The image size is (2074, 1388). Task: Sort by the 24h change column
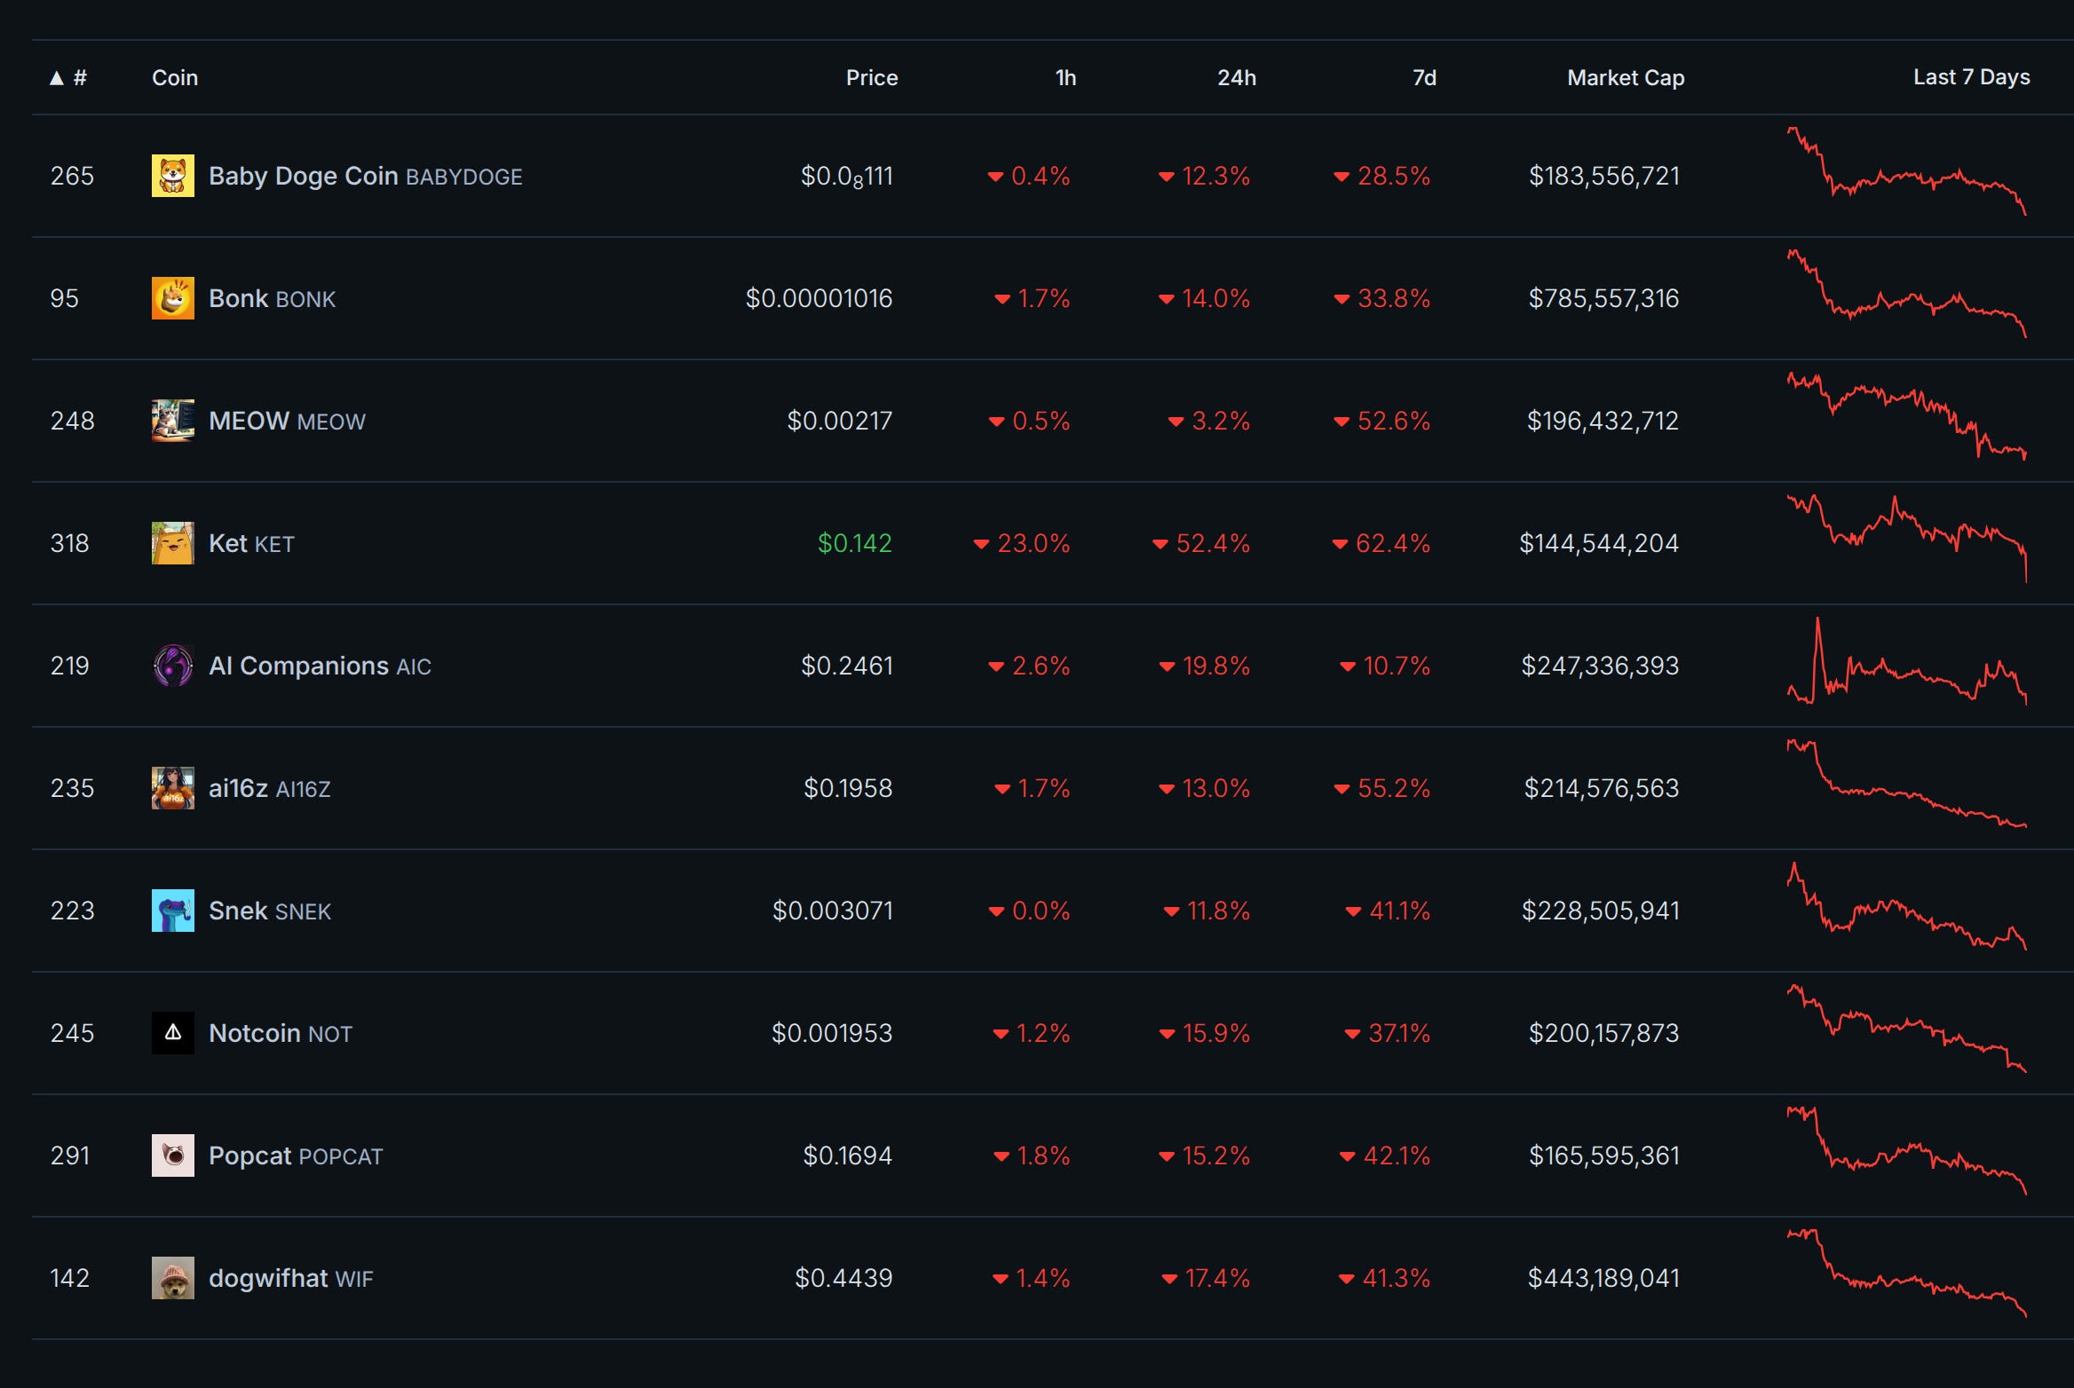pyautogui.click(x=1236, y=78)
